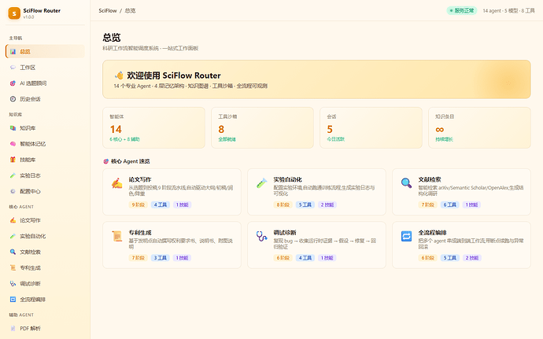Click the 智能体 14 statistics card
This screenshot has height=339, width=543.
(153, 127)
